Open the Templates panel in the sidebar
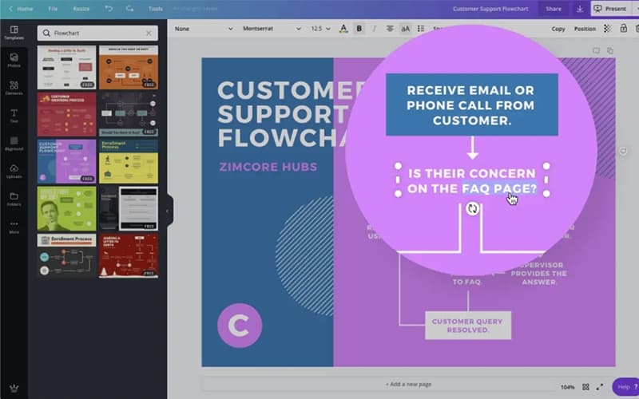 [x=14, y=32]
